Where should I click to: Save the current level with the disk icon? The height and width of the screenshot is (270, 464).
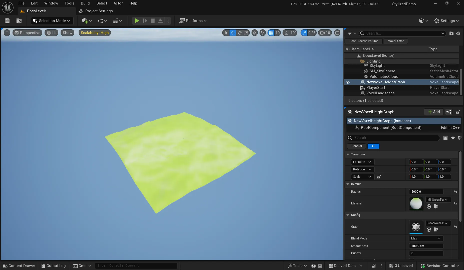(x=7, y=21)
